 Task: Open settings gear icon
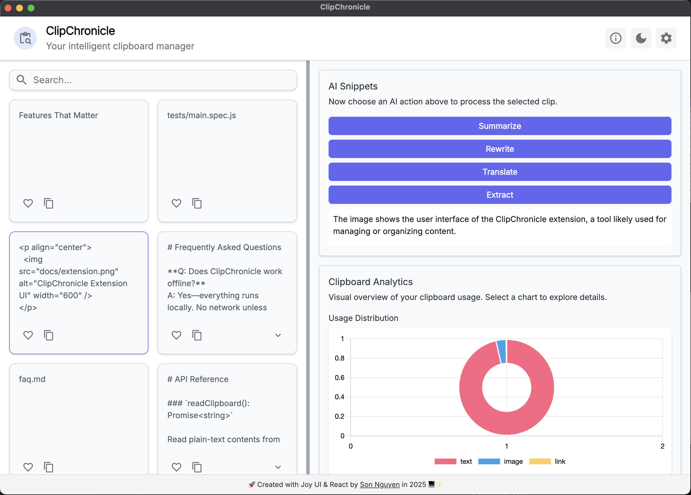(x=666, y=38)
